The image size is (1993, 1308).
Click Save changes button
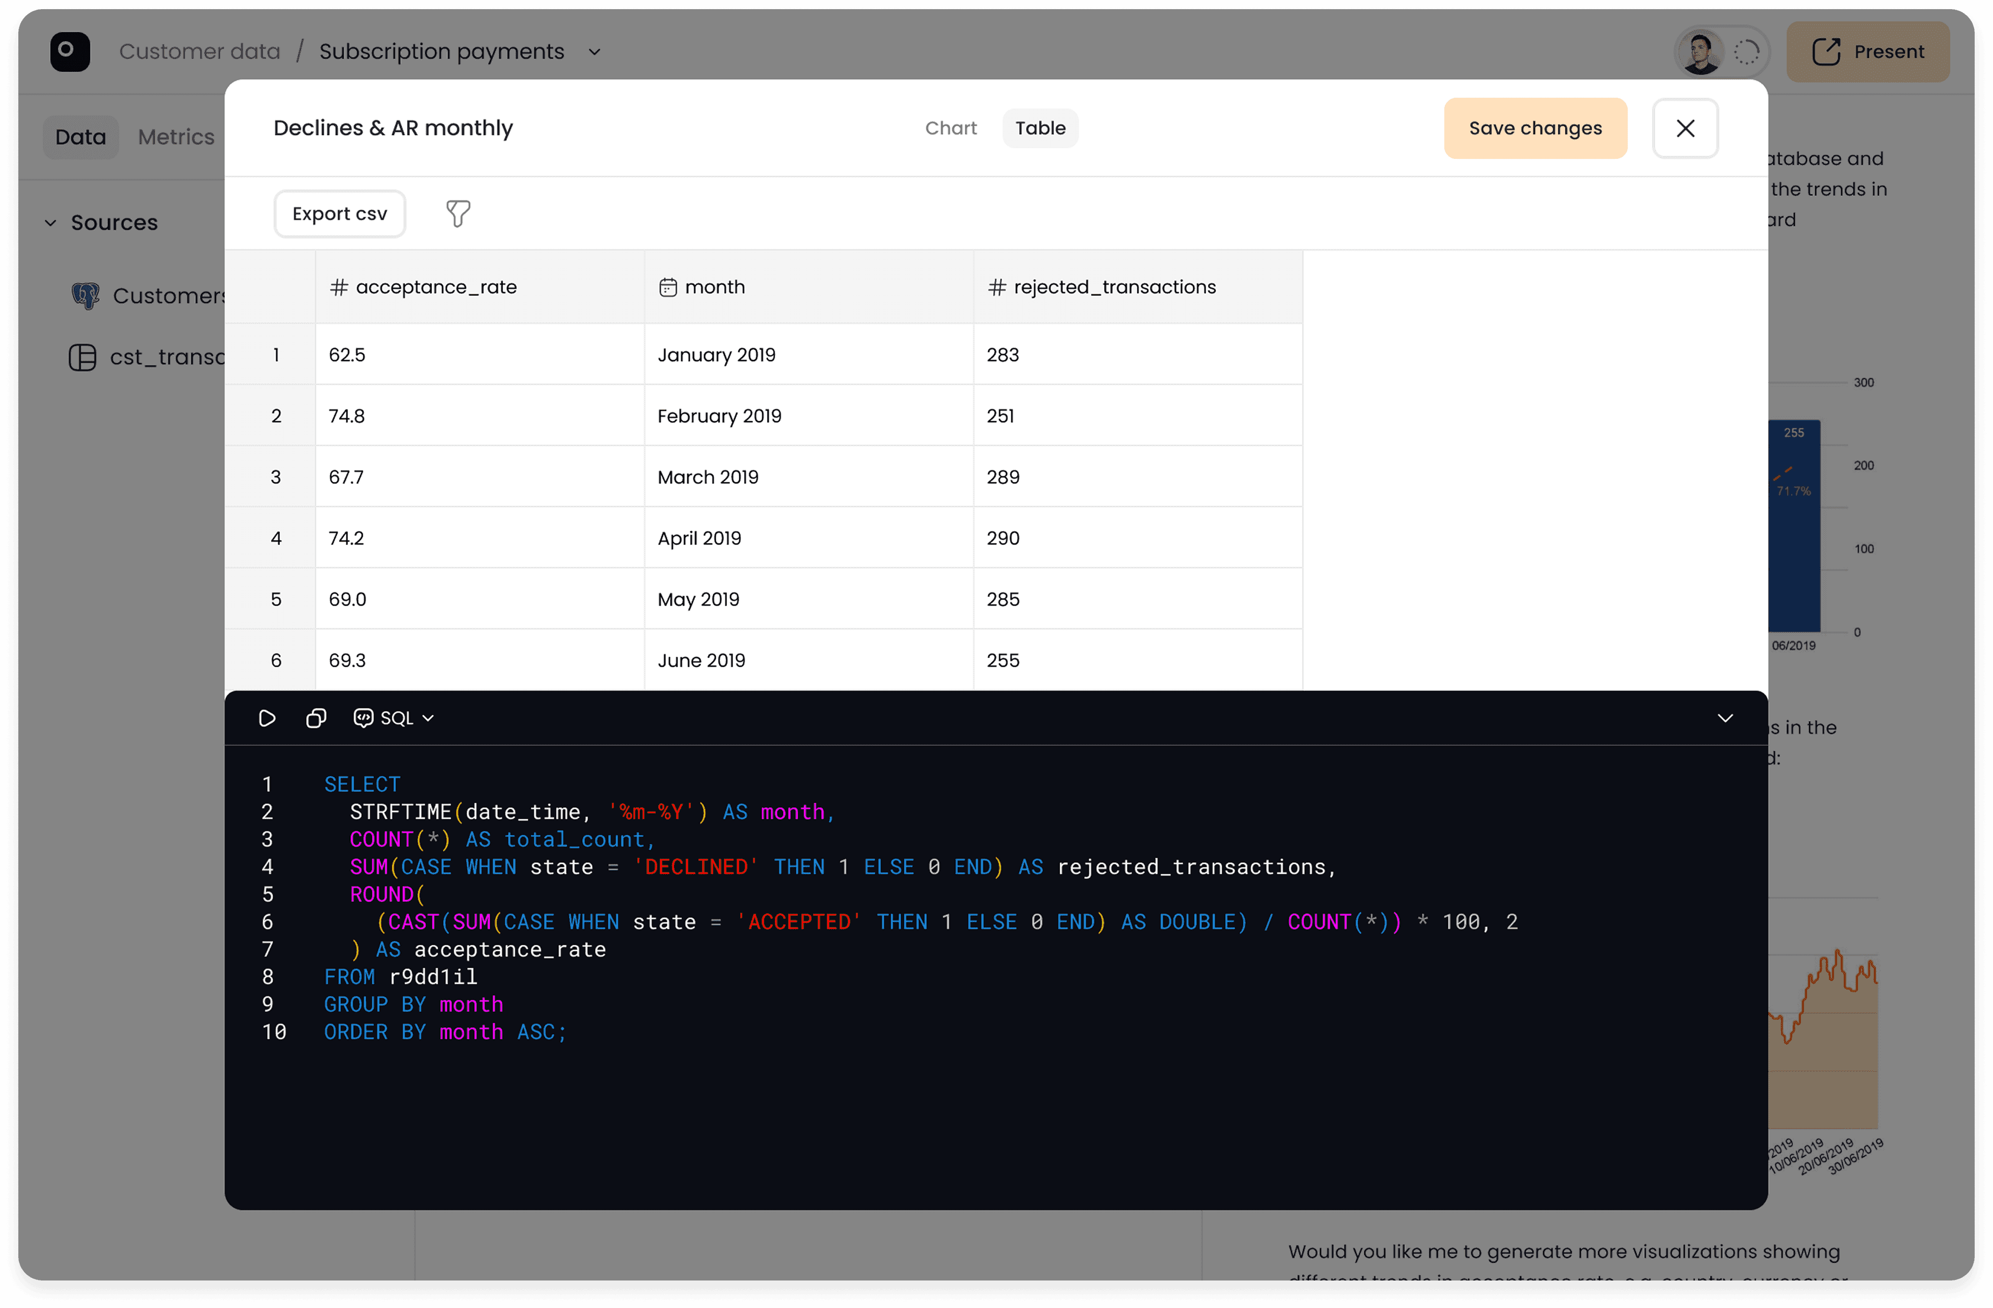pos(1535,128)
